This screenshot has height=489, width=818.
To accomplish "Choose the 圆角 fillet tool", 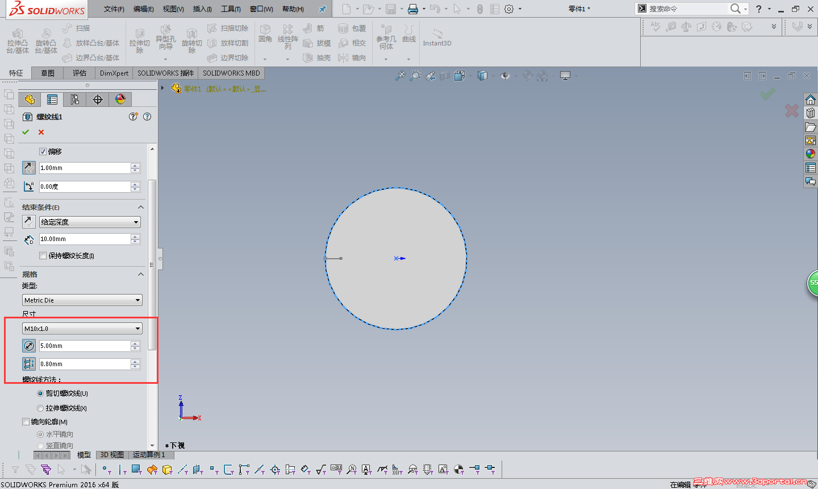I will (x=265, y=34).
